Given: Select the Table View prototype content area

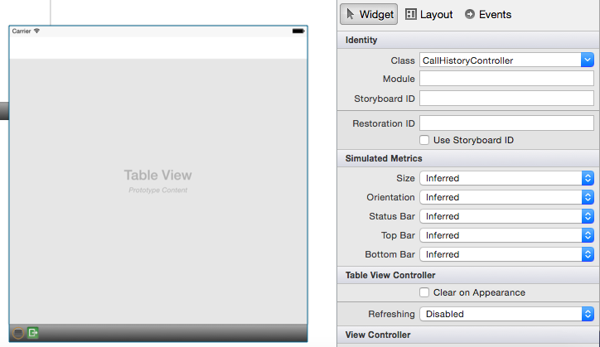Looking at the screenshot, I should [157, 182].
